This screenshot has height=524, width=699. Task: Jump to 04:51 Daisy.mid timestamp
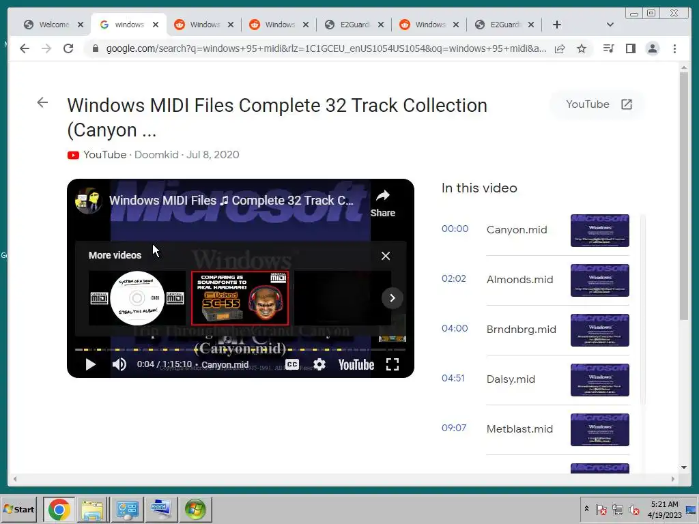[x=453, y=378]
